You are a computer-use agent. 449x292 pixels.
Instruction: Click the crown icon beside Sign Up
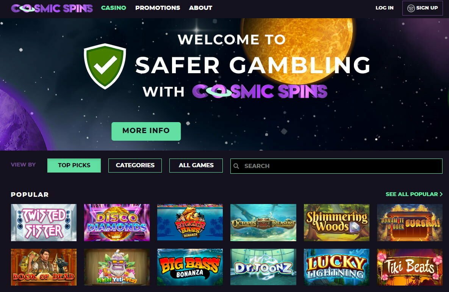[x=411, y=8]
